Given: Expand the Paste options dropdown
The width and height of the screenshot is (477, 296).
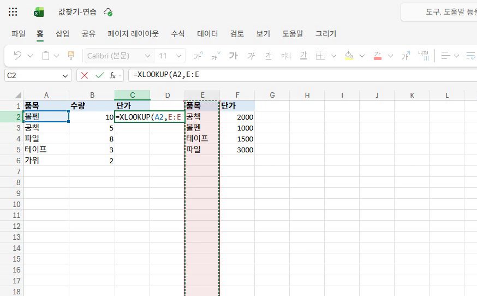Looking at the screenshot, I should tap(57, 56).
